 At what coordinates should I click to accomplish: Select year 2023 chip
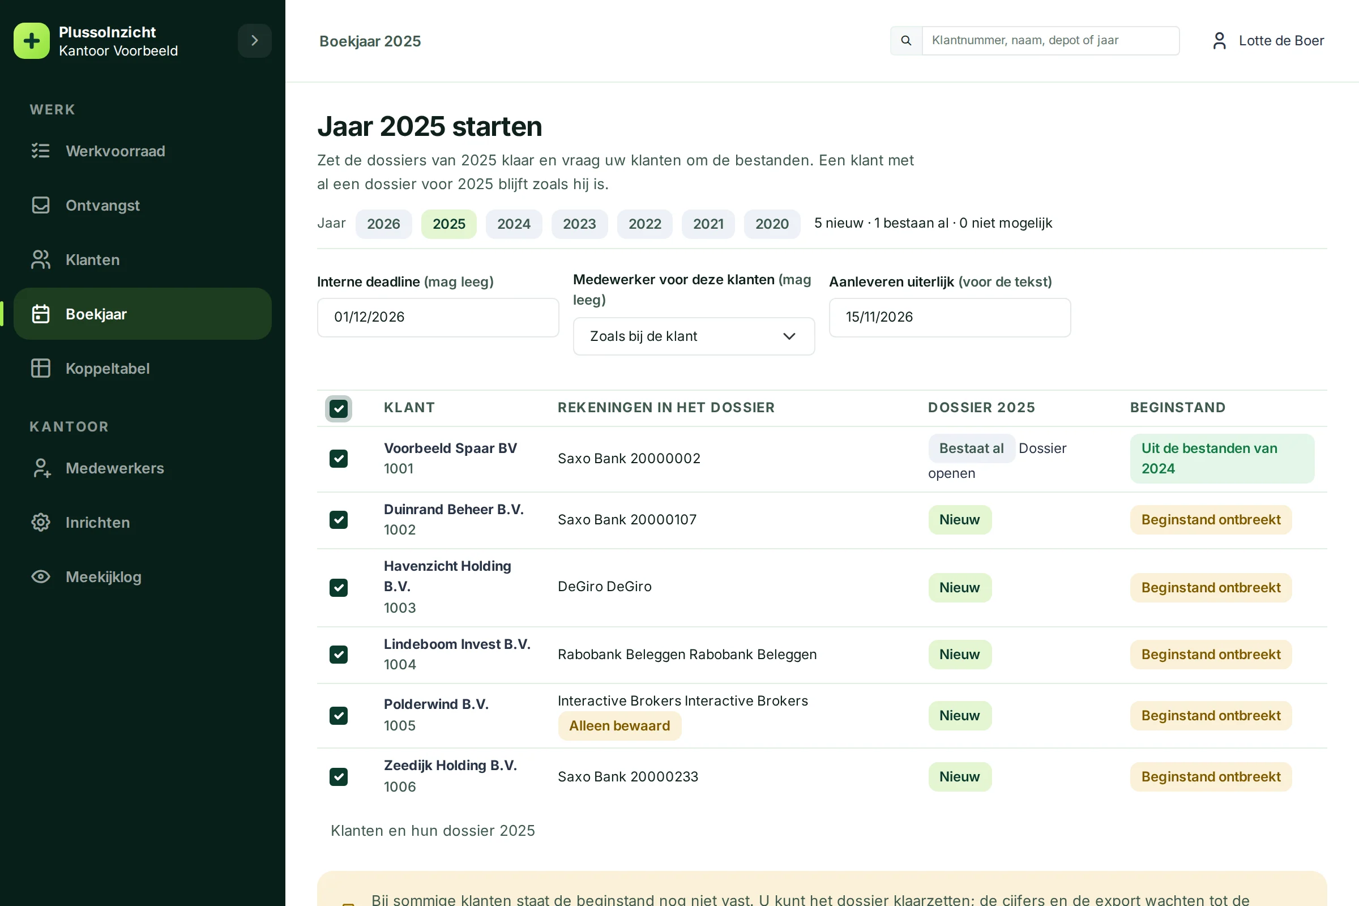579,224
